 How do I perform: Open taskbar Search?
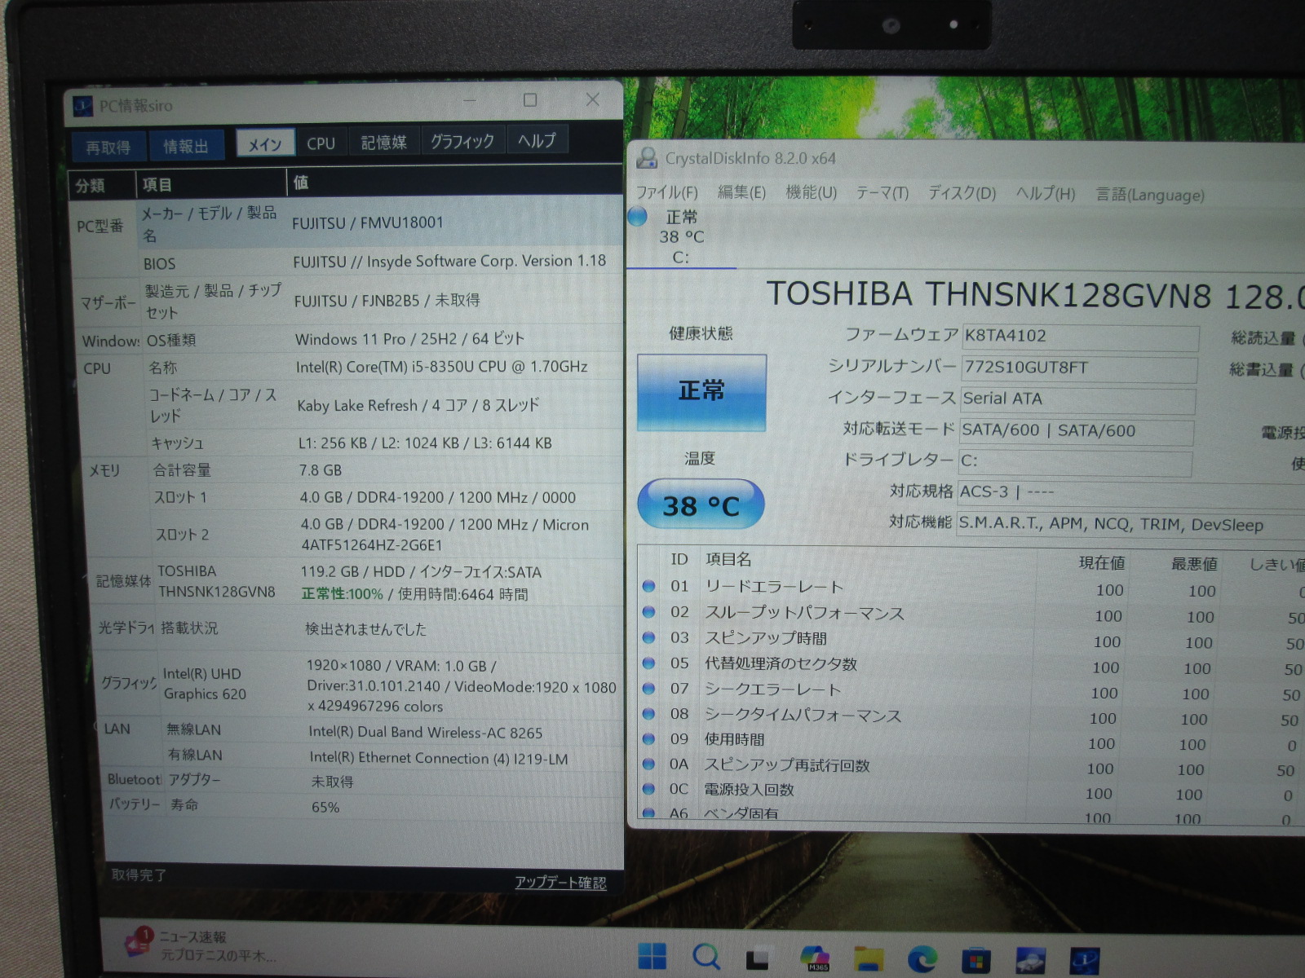[x=706, y=957]
